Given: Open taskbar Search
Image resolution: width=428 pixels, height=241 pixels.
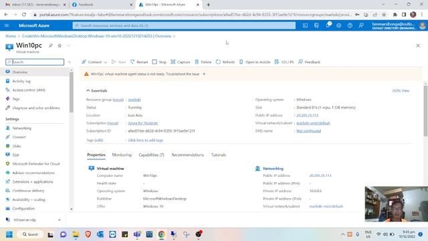Looking at the screenshot, I should [x=30, y=234].
